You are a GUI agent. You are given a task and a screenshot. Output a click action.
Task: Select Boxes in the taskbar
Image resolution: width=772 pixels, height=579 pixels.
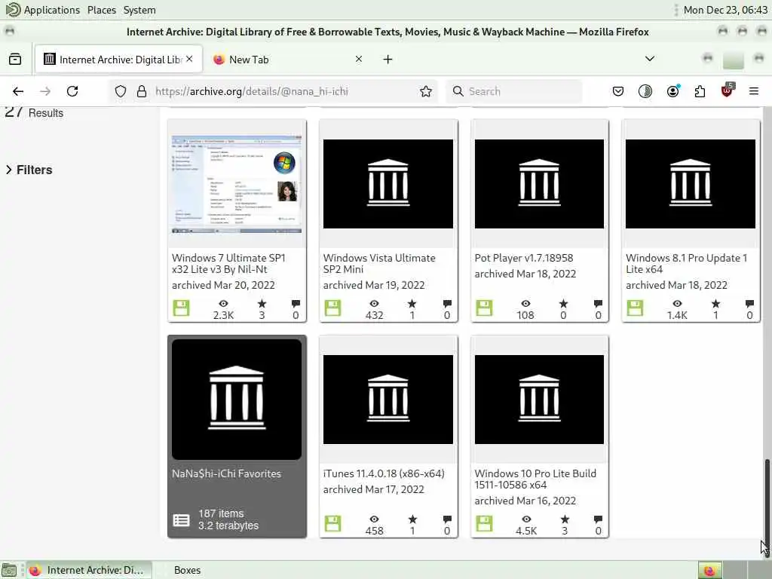click(x=187, y=570)
